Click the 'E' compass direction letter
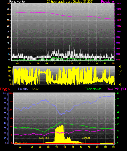 [119, 80]
